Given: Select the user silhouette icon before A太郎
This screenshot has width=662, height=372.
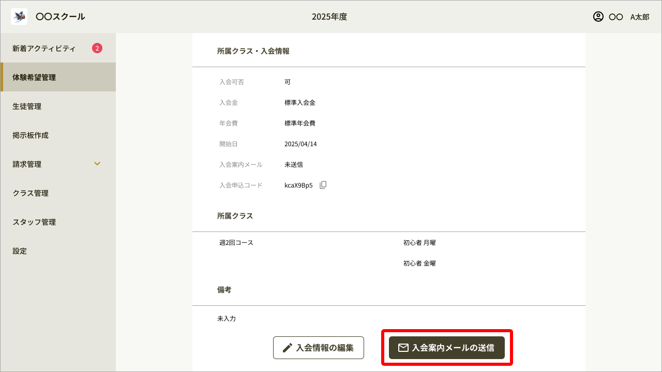Looking at the screenshot, I should pos(598,16).
